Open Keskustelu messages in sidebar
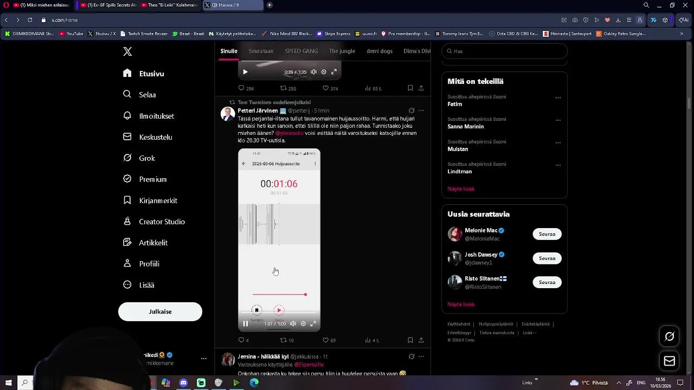Screen dimensions: 694x390 [x=147, y=137]
